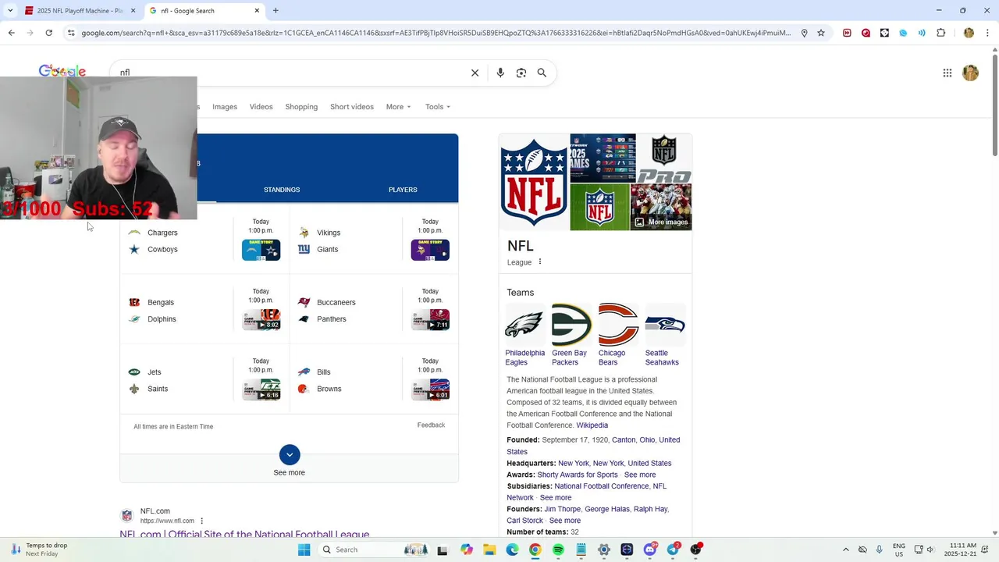Open National Football Conference subsidiary link
The image size is (999, 562).
(x=602, y=486)
